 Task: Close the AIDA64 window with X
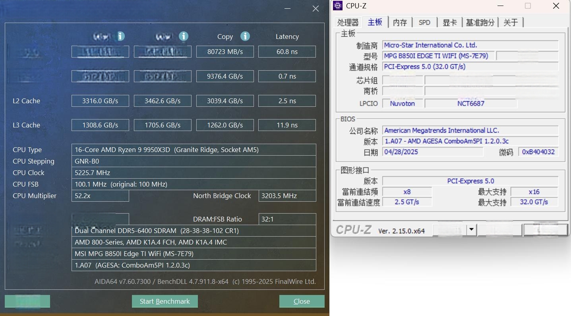[316, 8]
